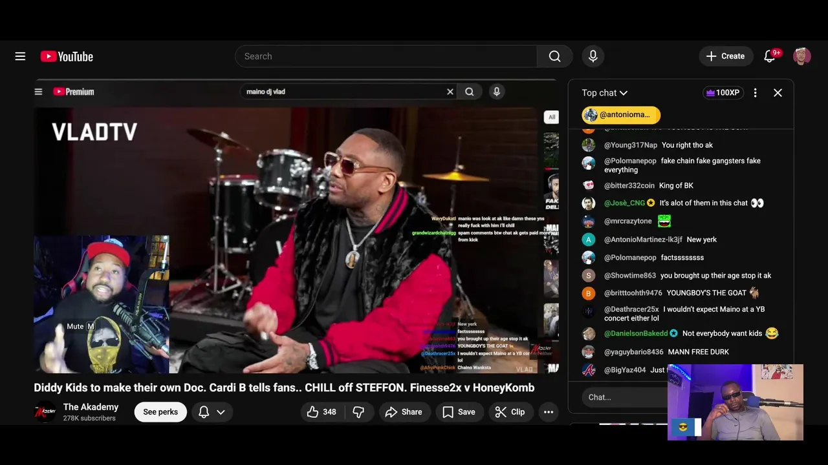The height and width of the screenshot is (465, 828).
Task: Click @Polomanepop's fake chain fake gangsters message
Action: click(x=682, y=165)
